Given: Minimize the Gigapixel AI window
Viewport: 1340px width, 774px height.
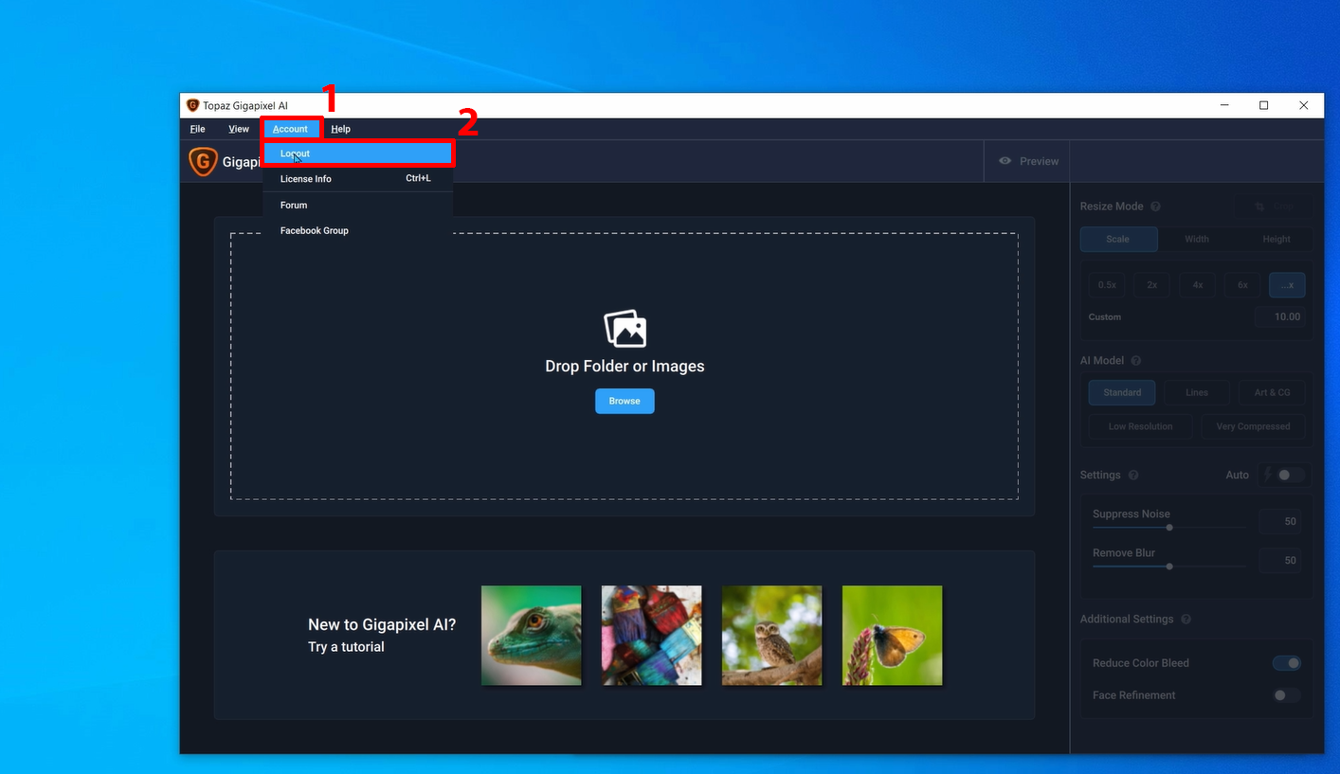Looking at the screenshot, I should point(1222,105).
